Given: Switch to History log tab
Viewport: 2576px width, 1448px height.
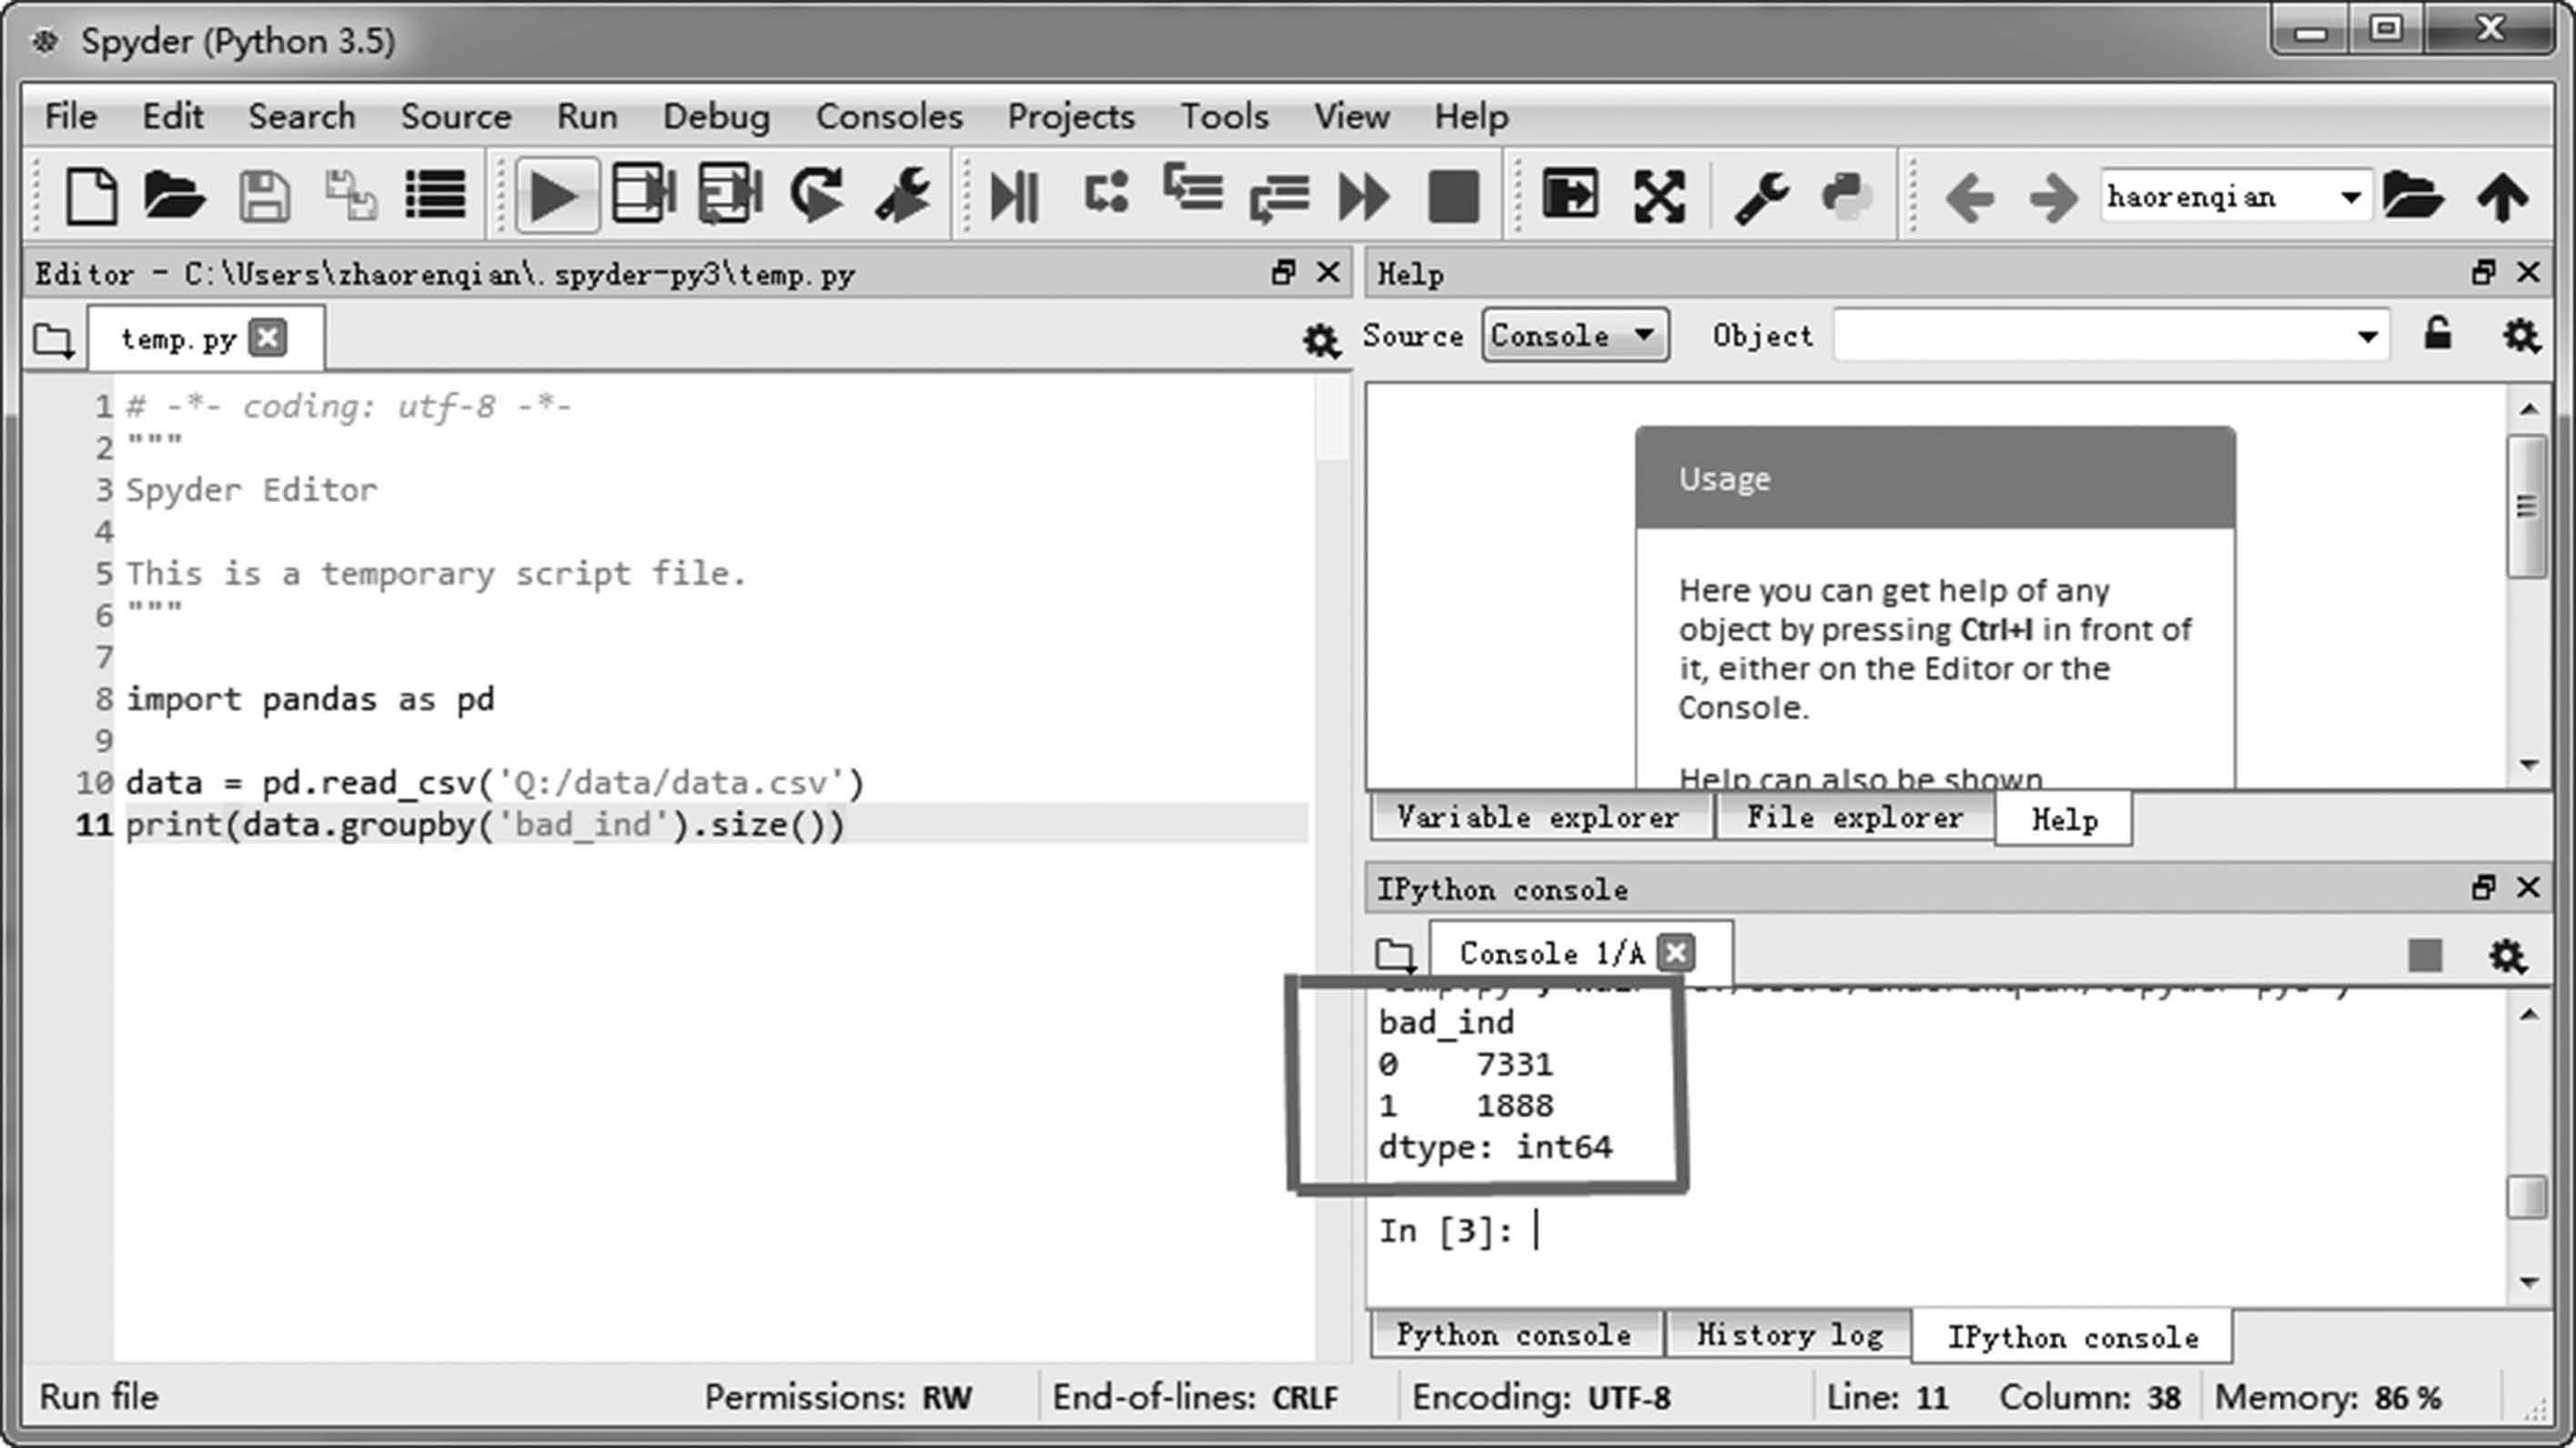Looking at the screenshot, I should tap(1790, 1334).
